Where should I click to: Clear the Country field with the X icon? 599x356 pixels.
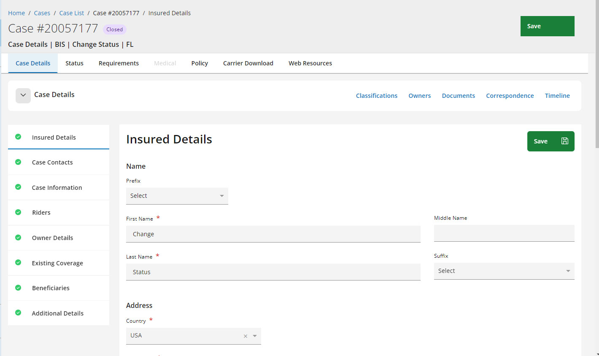click(246, 336)
